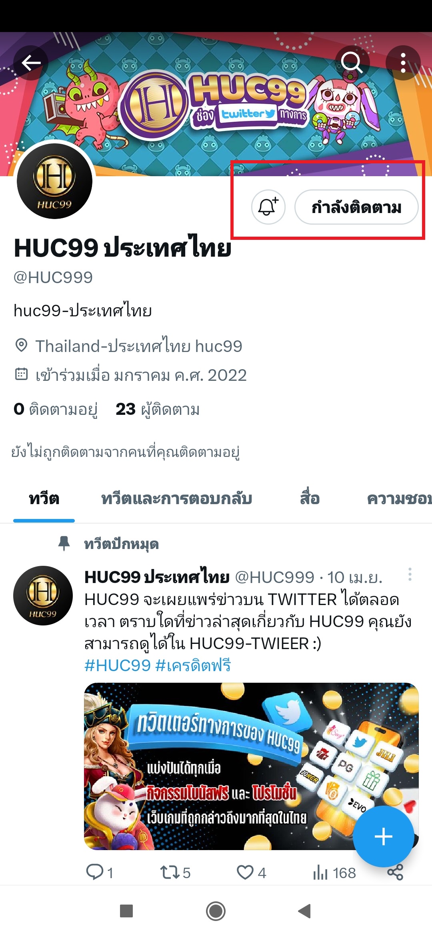Open the three-dot profile options menu

tap(403, 63)
